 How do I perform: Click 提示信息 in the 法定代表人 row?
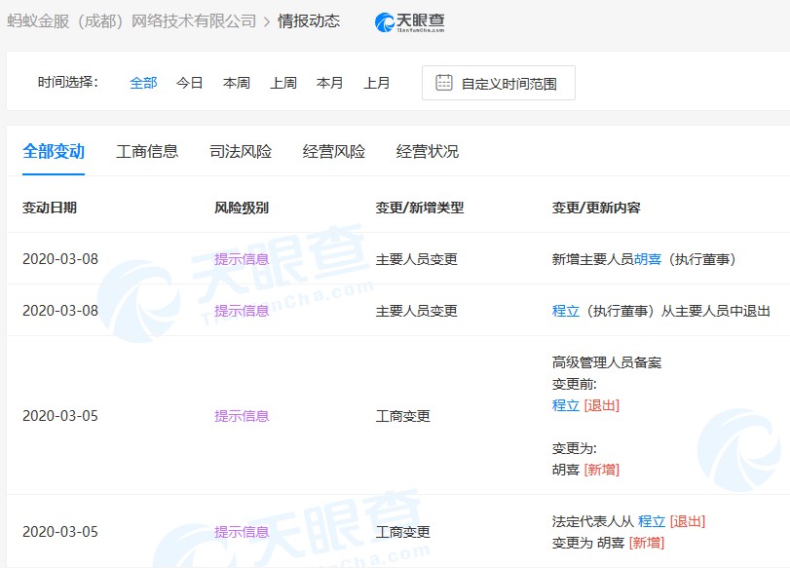coord(242,532)
